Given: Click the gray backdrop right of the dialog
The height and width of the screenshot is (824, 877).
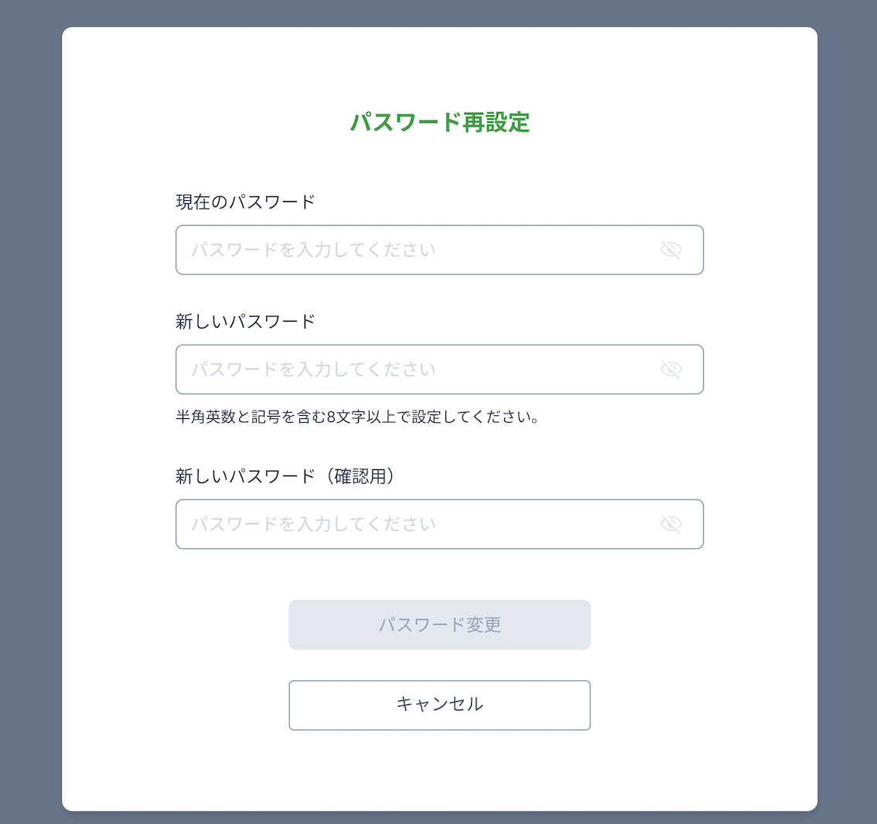Looking at the screenshot, I should [x=848, y=412].
